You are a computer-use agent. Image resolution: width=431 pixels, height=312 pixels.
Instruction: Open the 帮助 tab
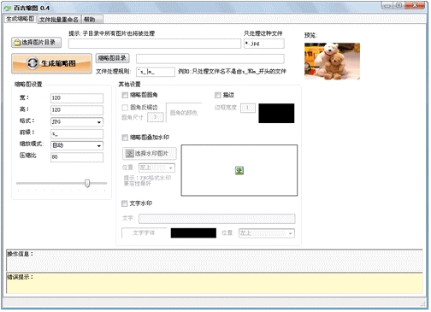click(x=92, y=20)
